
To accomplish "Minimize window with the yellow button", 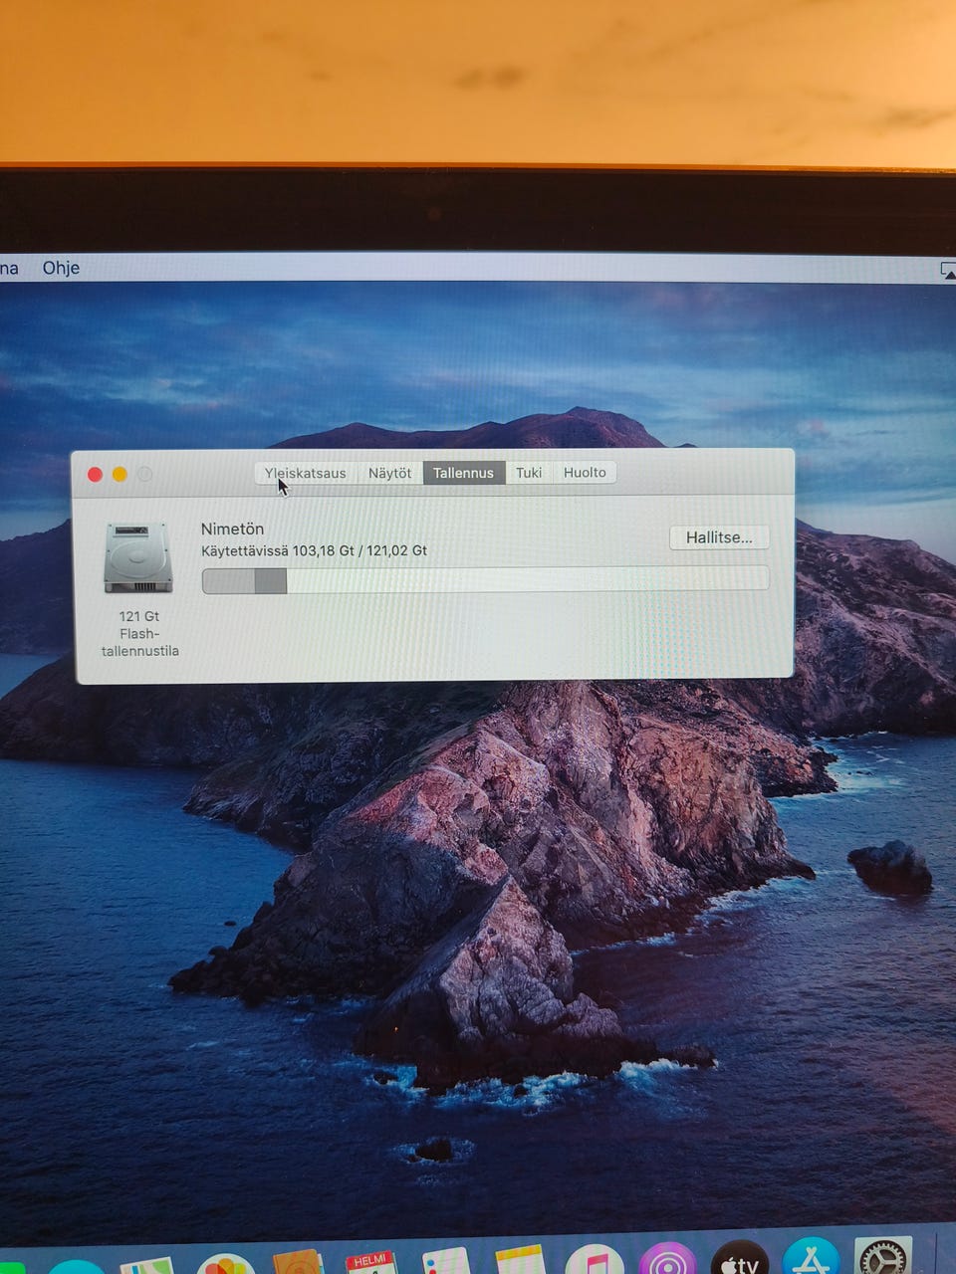I will point(119,475).
